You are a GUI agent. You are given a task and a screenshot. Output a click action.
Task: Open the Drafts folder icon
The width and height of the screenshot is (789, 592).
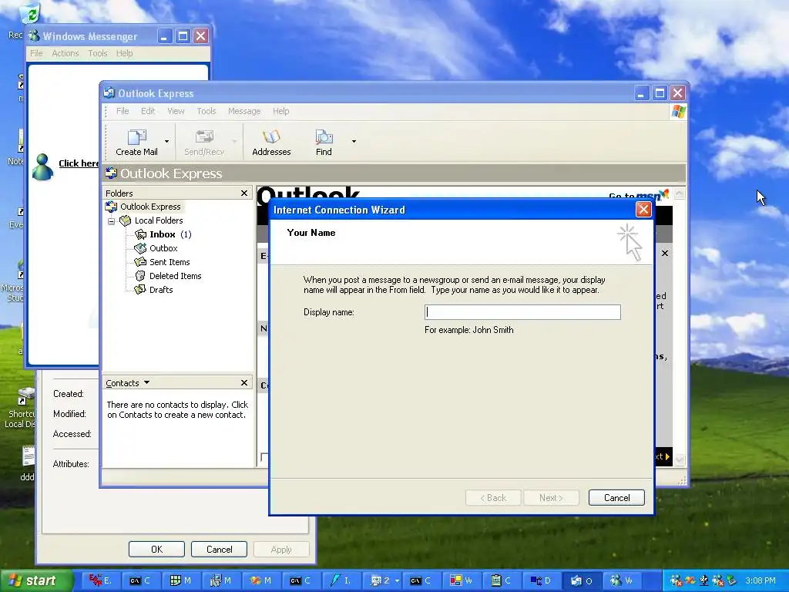pos(140,290)
